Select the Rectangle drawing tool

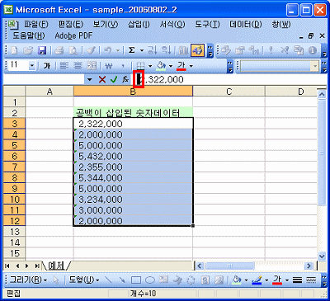pyautogui.click(x=136, y=280)
